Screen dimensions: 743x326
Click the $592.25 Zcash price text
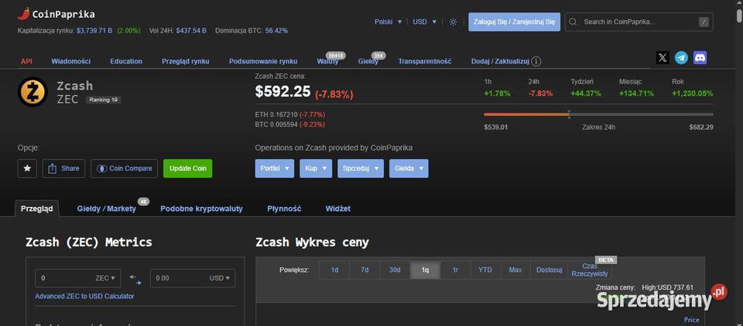(x=283, y=91)
